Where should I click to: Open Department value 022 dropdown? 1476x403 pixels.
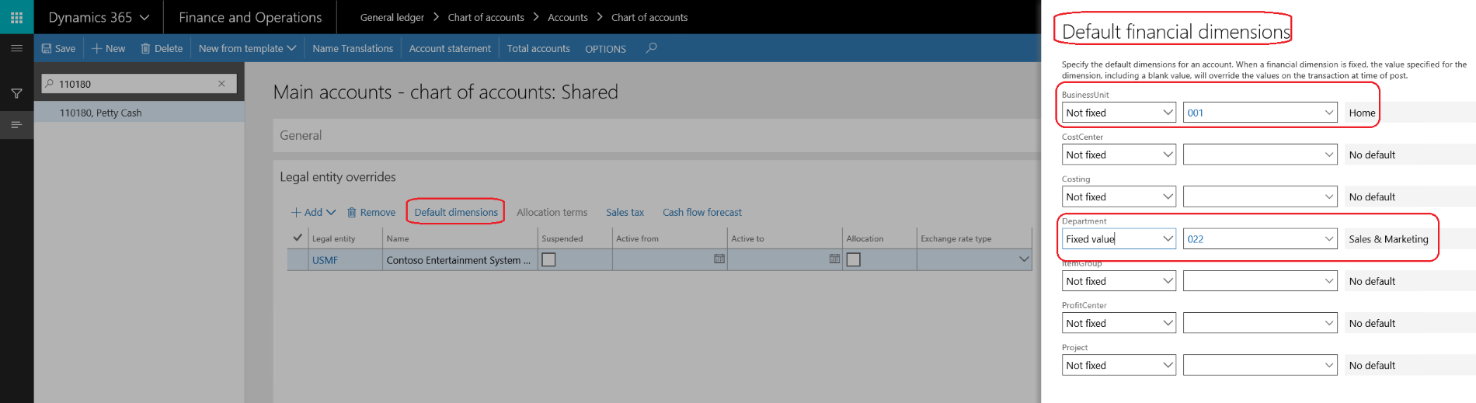[1260, 239]
